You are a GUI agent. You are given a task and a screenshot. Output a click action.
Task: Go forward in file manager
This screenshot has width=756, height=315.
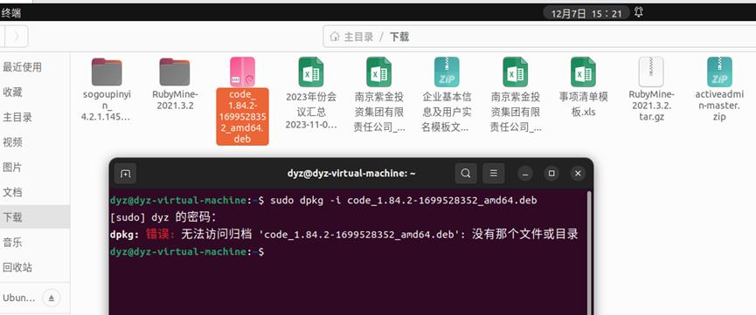pos(17,36)
